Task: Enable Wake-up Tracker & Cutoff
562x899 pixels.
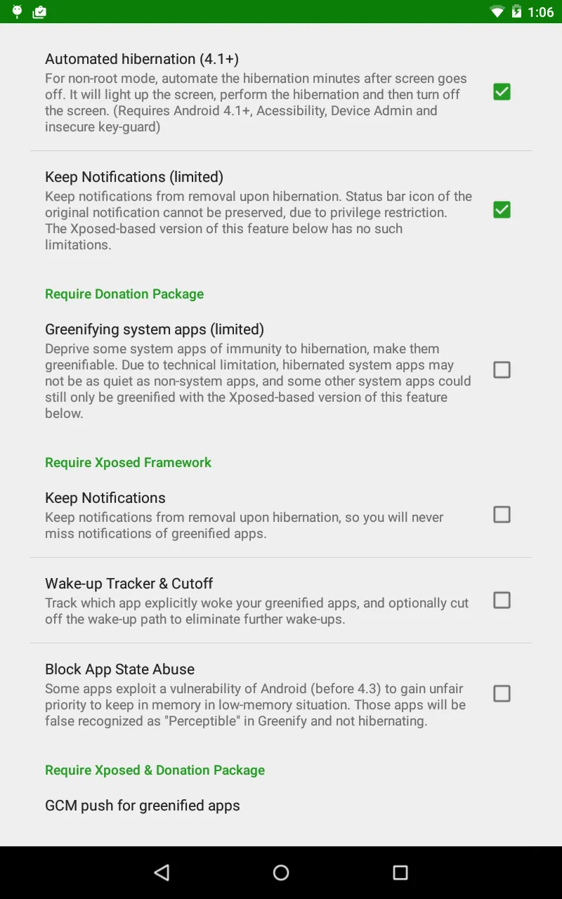Action: click(502, 600)
